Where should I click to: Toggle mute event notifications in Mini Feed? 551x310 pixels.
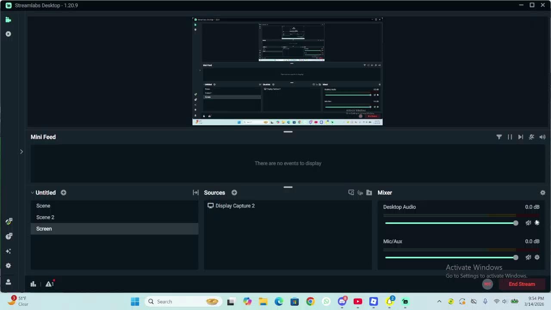pyautogui.click(x=532, y=137)
